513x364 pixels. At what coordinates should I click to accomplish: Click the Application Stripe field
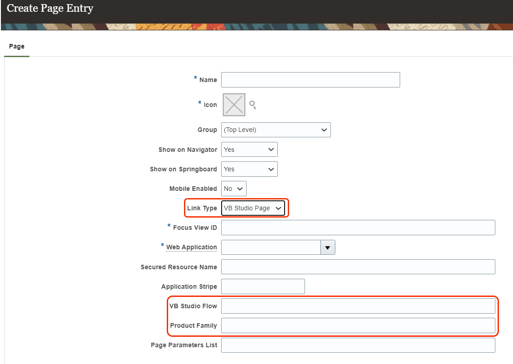click(263, 286)
